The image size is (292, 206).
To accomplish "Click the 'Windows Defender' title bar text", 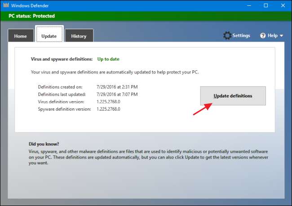I will tap(30, 5).
